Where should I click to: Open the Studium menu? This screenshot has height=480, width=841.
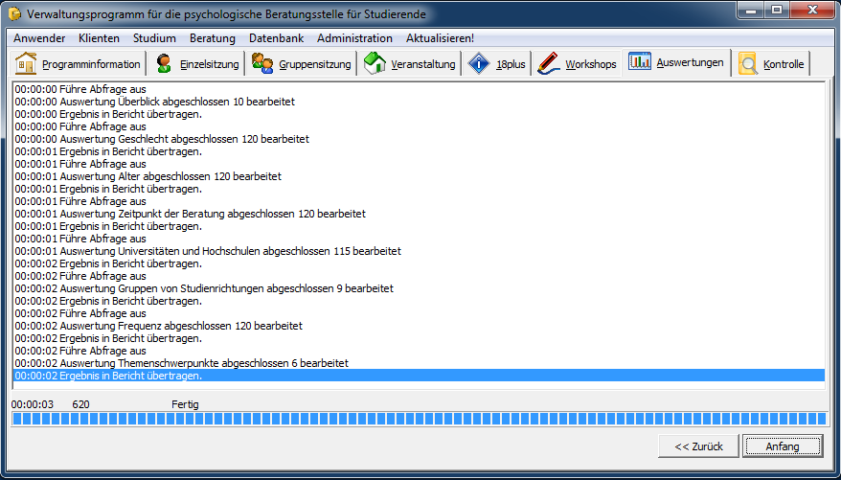154,38
